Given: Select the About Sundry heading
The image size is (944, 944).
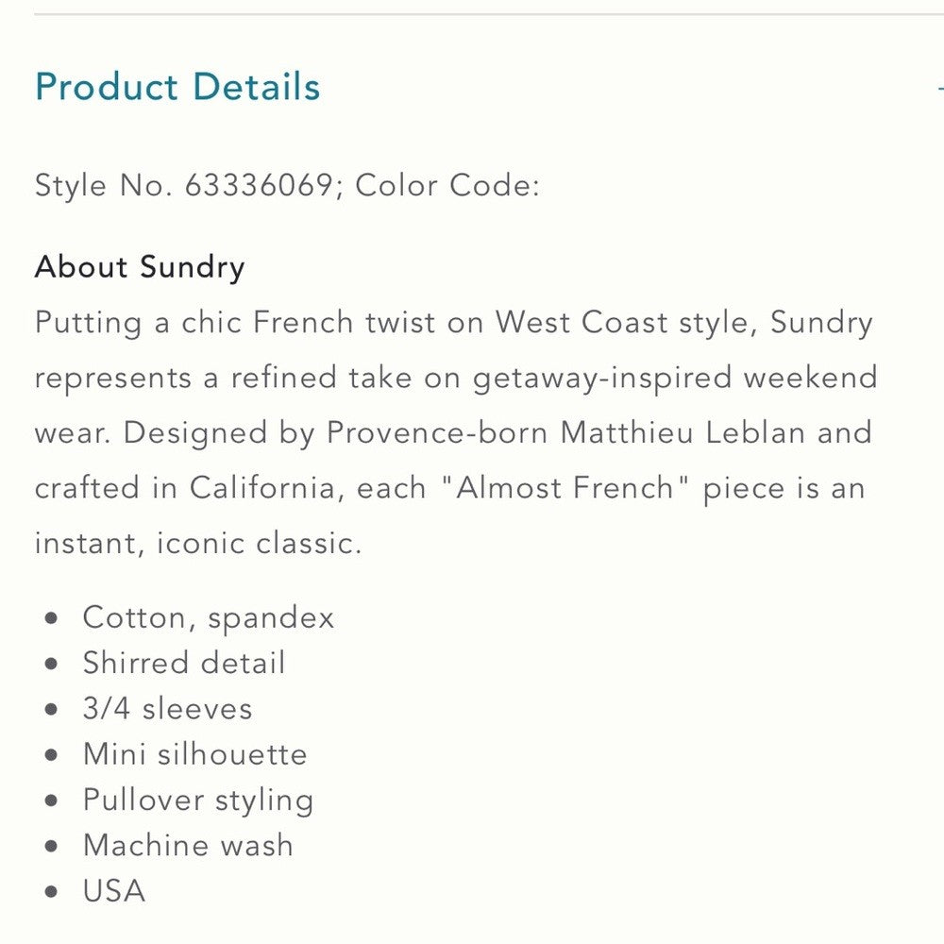Looking at the screenshot, I should pyautogui.click(x=140, y=267).
